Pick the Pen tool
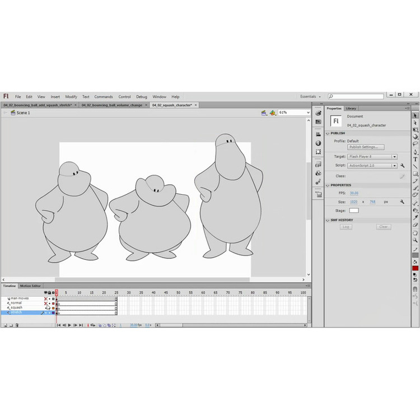This screenshot has height=420, width=420. pos(415,152)
